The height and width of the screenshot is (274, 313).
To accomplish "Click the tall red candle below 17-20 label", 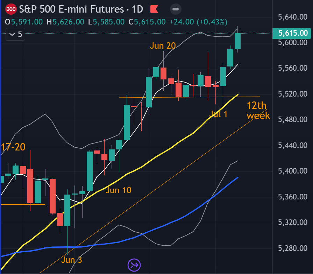I will pos(30,186).
